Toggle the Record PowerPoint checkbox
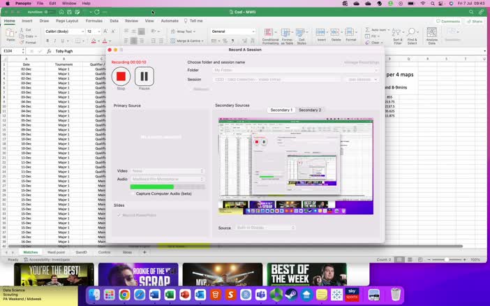Screen dimensions: 490x306 pos(119,215)
